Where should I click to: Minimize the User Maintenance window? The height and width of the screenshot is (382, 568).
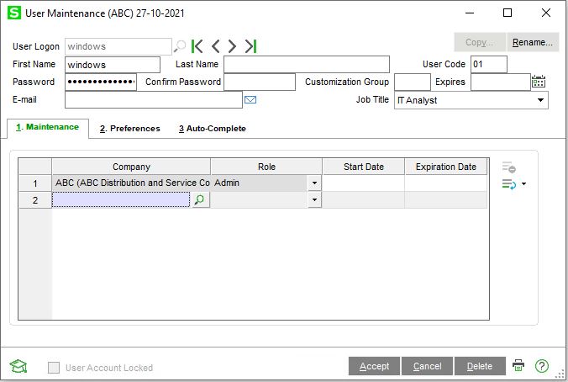point(470,13)
